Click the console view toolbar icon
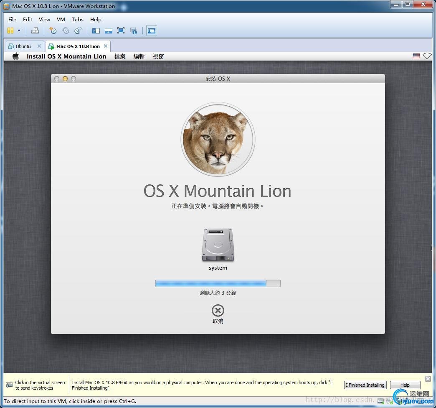The image size is (436, 408). coord(152,31)
